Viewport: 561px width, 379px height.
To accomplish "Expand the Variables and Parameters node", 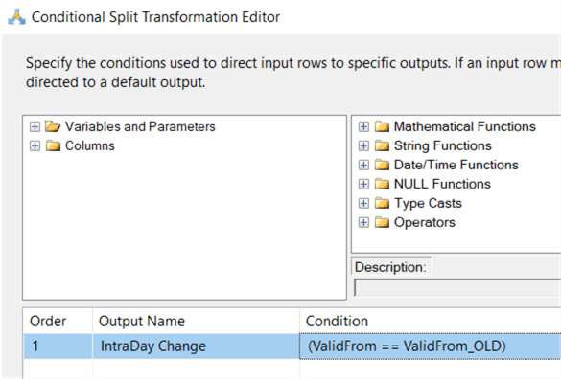I will 35,126.
